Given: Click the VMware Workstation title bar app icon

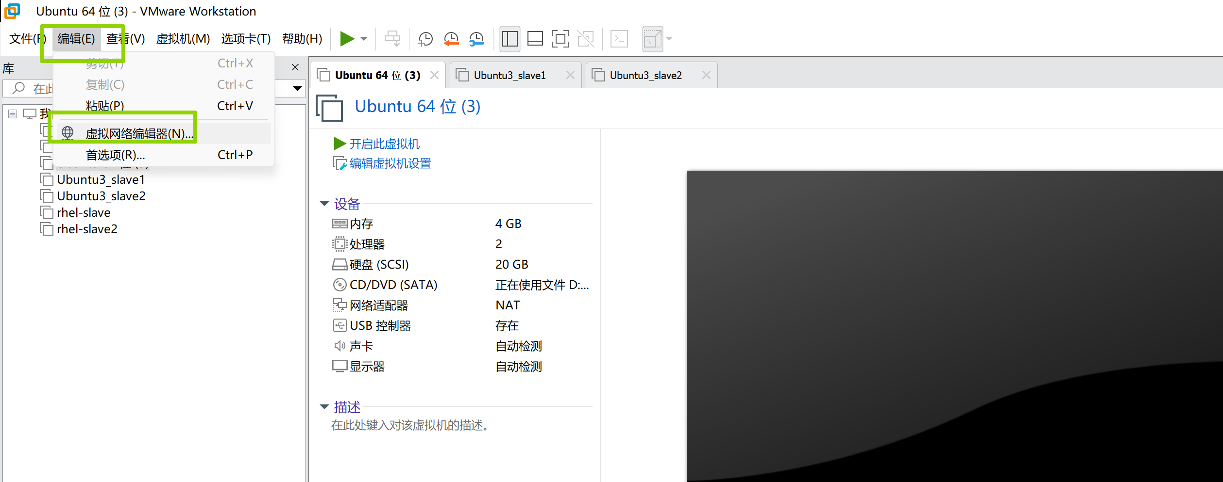Looking at the screenshot, I should [12, 11].
